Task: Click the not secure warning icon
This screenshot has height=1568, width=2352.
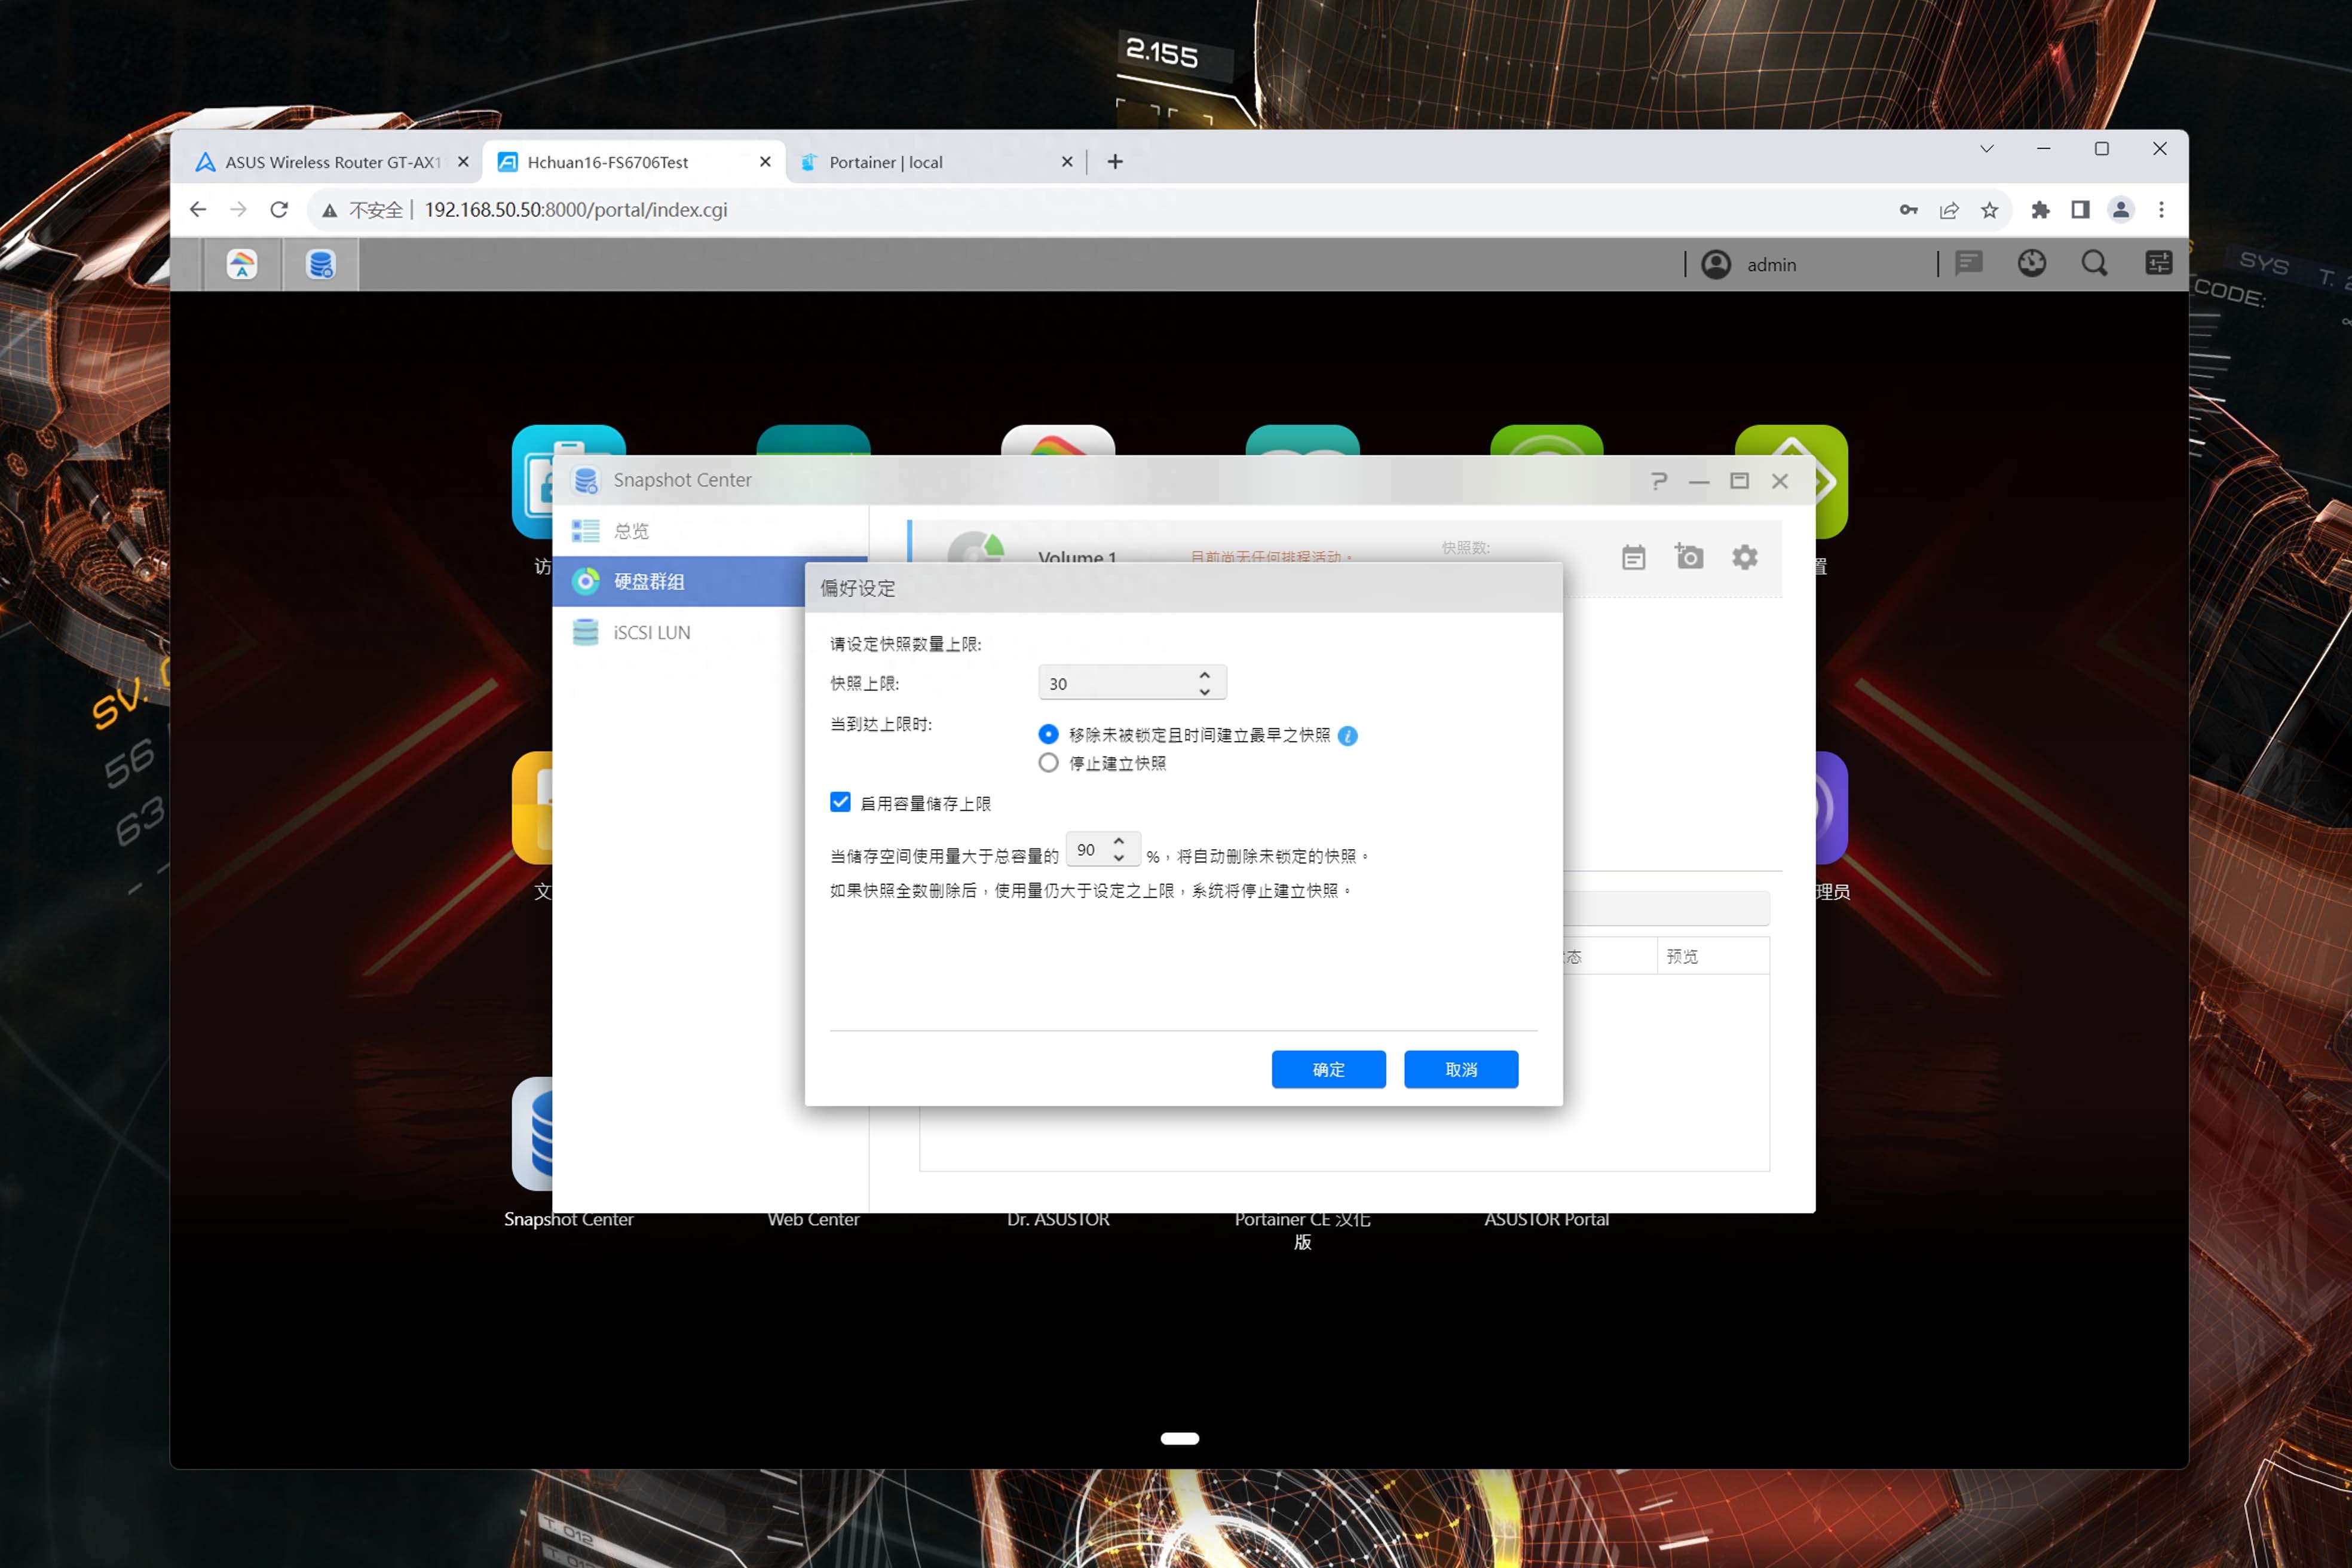Action: pos(329,210)
